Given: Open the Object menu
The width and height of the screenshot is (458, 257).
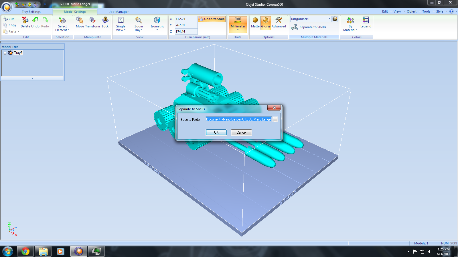Looking at the screenshot, I should click(x=412, y=11).
